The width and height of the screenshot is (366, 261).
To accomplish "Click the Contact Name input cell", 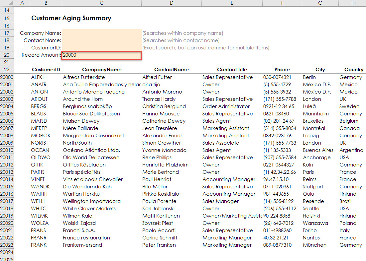I will (101, 40).
